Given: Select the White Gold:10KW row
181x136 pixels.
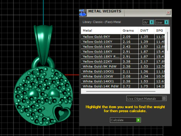Looking at the screenshot, I should pyautogui.click(x=123, y=76).
